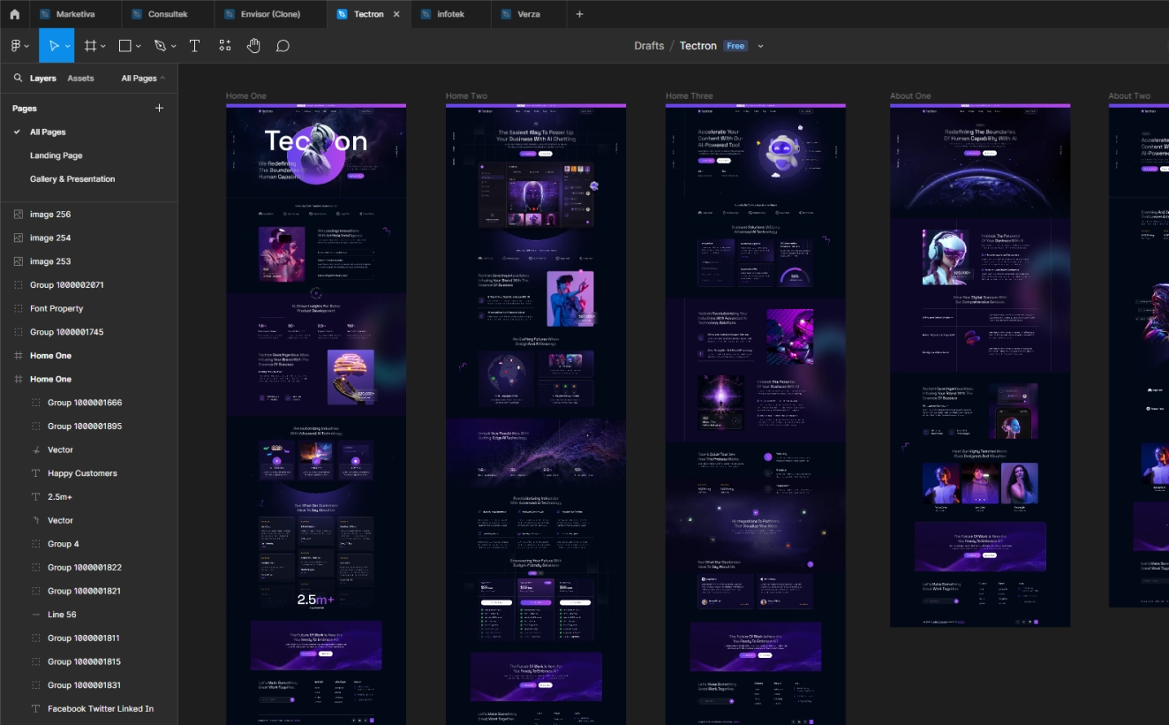
Task: Click the text icon of 2.5m+ layer
Action: 36,496
